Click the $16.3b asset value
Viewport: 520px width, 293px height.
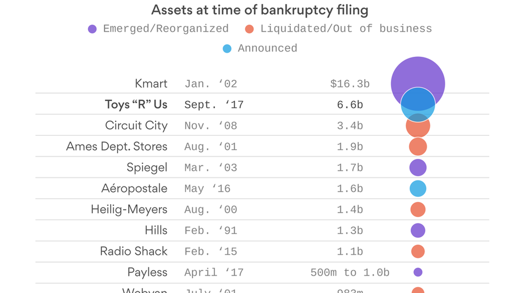point(350,84)
